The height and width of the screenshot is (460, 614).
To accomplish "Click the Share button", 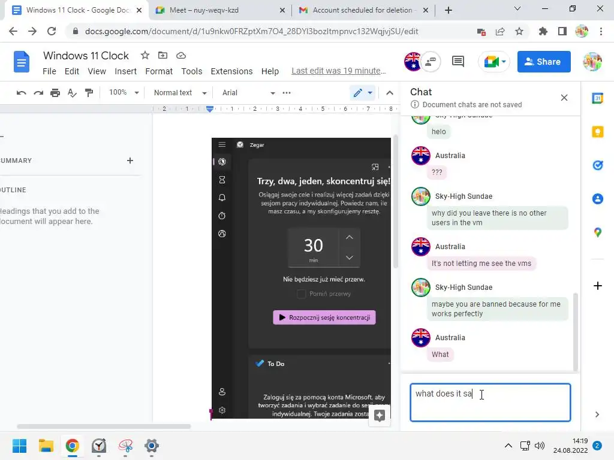I will (x=544, y=62).
